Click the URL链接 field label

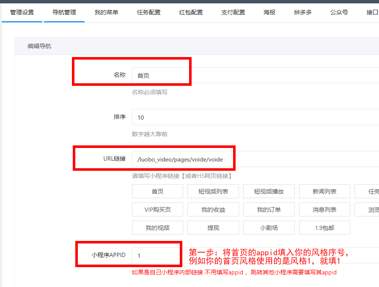[x=115, y=159]
